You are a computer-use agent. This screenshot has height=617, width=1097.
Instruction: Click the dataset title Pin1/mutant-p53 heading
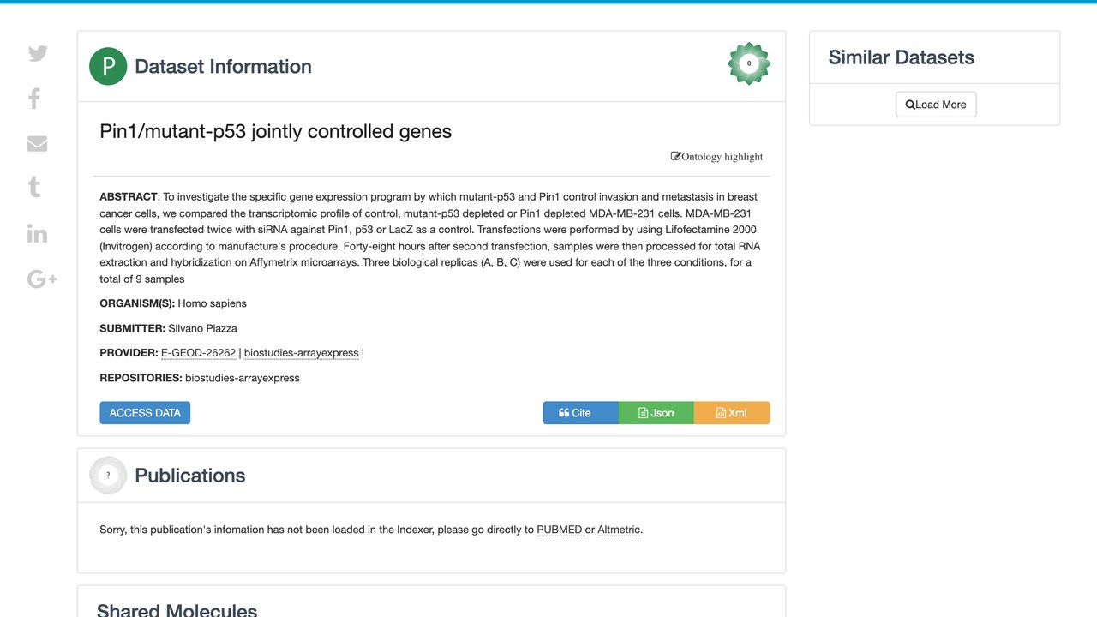pyautogui.click(x=276, y=131)
